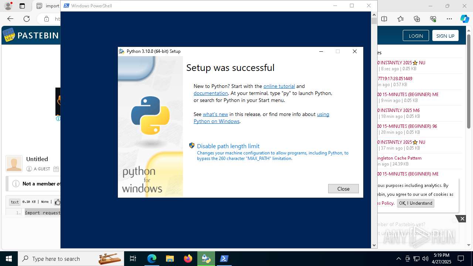Open Microsoft Edge from taskbar
The width and height of the screenshot is (473, 266).
[152, 259]
